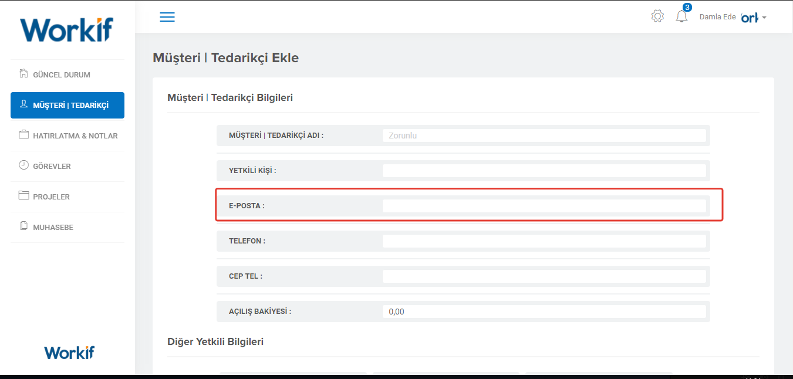Expand the Damla Ede user dropdown
The height and width of the screenshot is (379, 793).
pos(733,18)
